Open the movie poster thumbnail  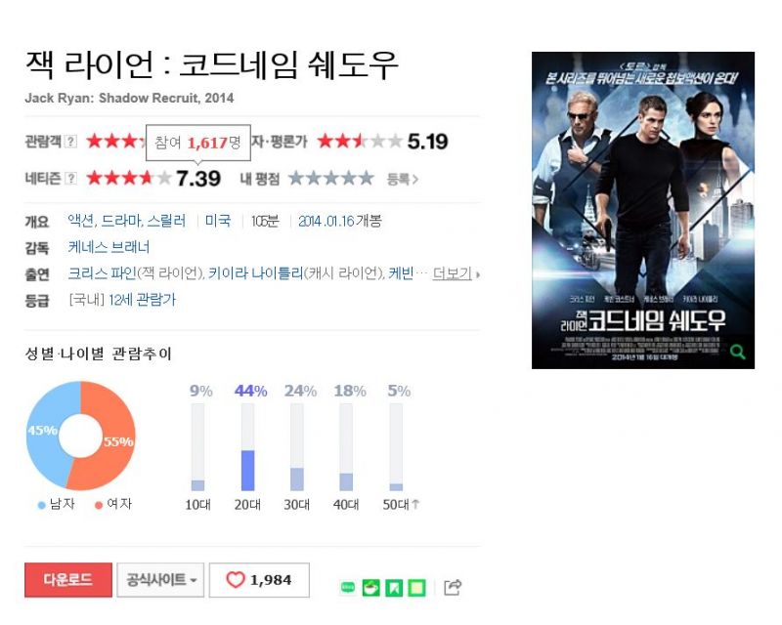click(x=643, y=210)
